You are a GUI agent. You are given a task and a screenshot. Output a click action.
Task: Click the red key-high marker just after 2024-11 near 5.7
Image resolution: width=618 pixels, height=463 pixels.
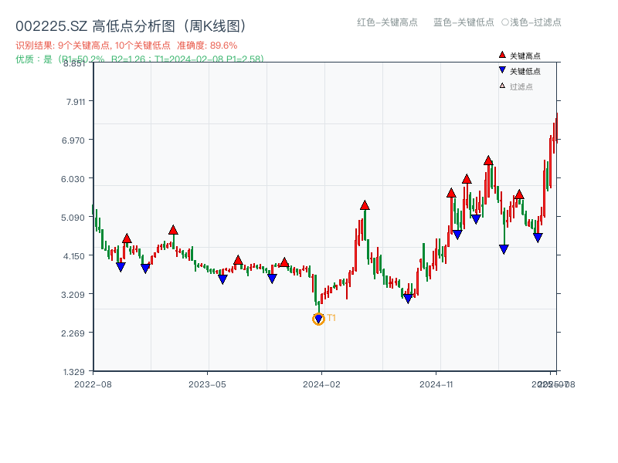click(451, 193)
